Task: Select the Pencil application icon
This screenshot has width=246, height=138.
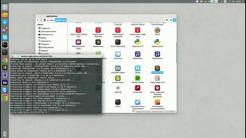Action: [157, 30]
